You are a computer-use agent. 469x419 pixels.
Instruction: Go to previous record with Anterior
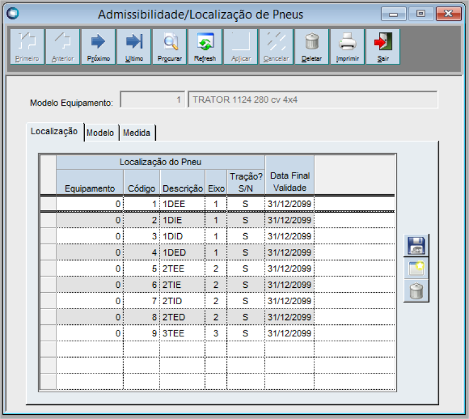[63, 47]
